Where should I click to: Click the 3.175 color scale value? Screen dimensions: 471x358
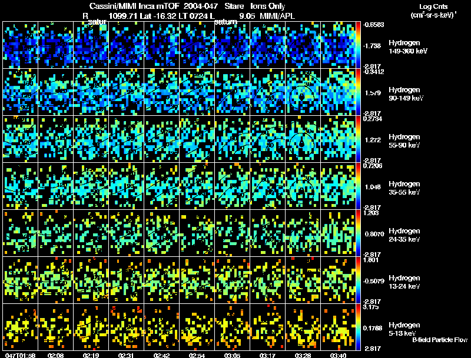(x=371, y=307)
